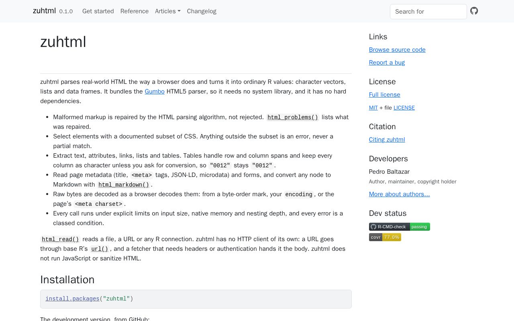Click the Installation section heading
The height and width of the screenshot is (321, 514).
click(x=67, y=280)
